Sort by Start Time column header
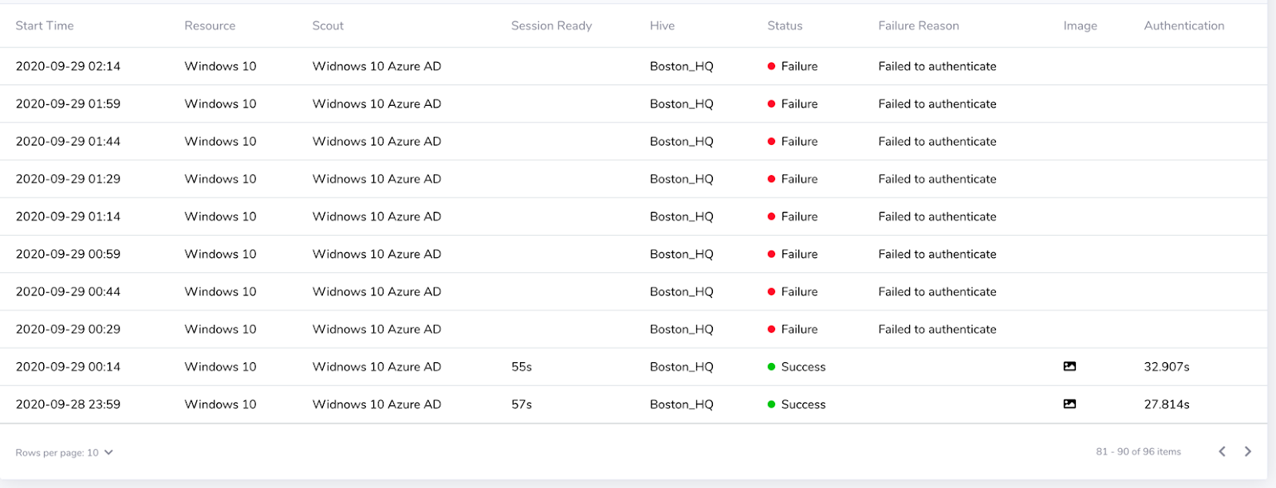 coord(45,25)
